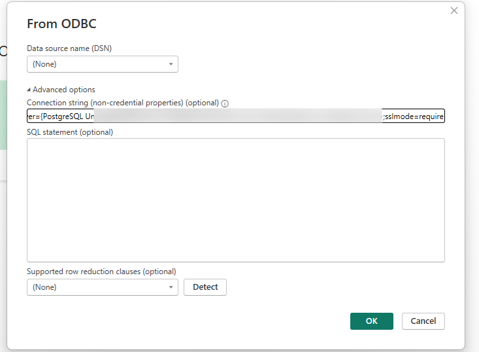The width and height of the screenshot is (479, 352).
Task: Click the Connection string (non-credential properties) label
Action: [x=122, y=103]
